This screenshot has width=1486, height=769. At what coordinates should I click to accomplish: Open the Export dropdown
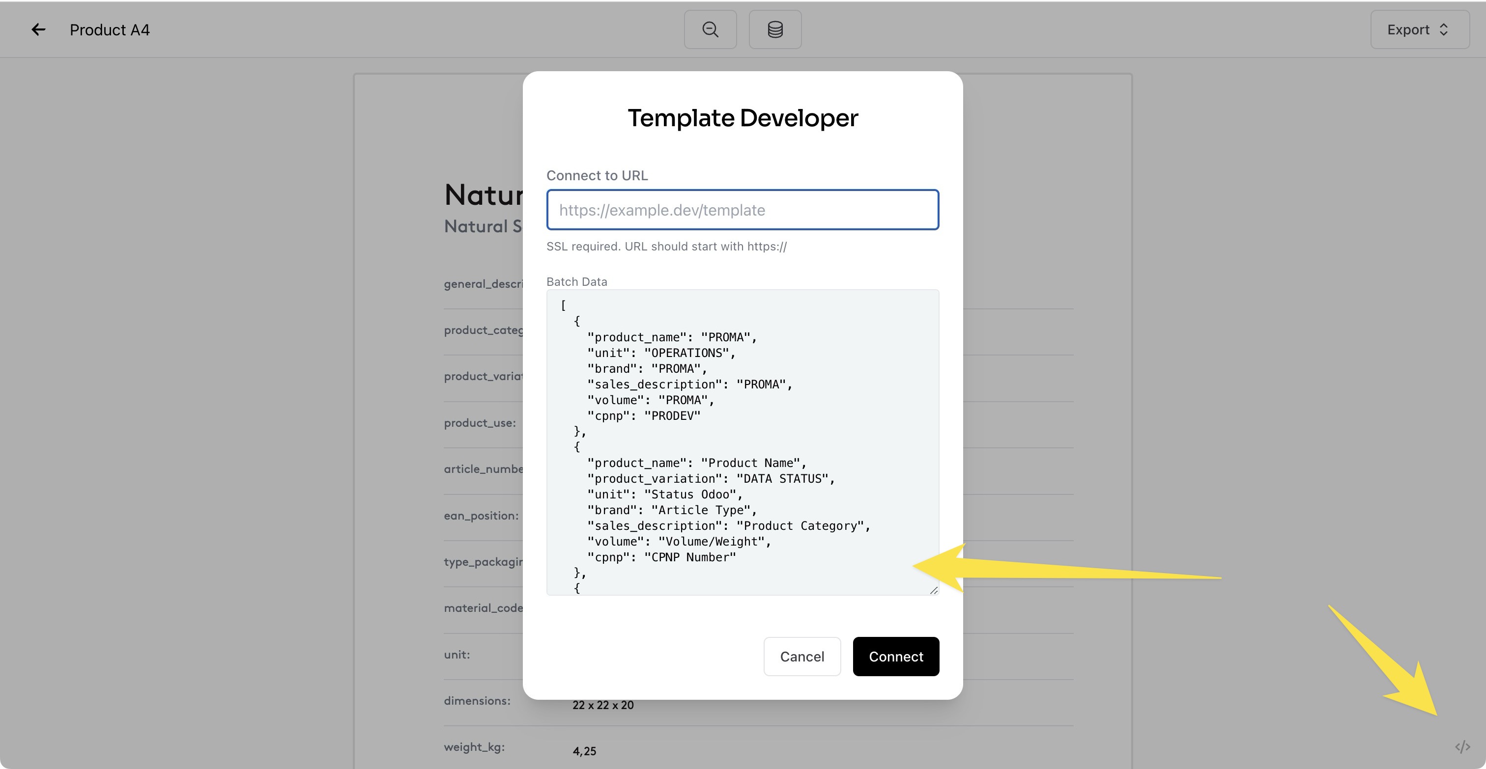(x=1420, y=29)
